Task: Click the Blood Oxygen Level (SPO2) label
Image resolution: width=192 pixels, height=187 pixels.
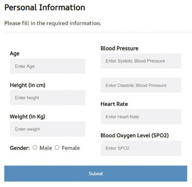Action: tap(134, 136)
